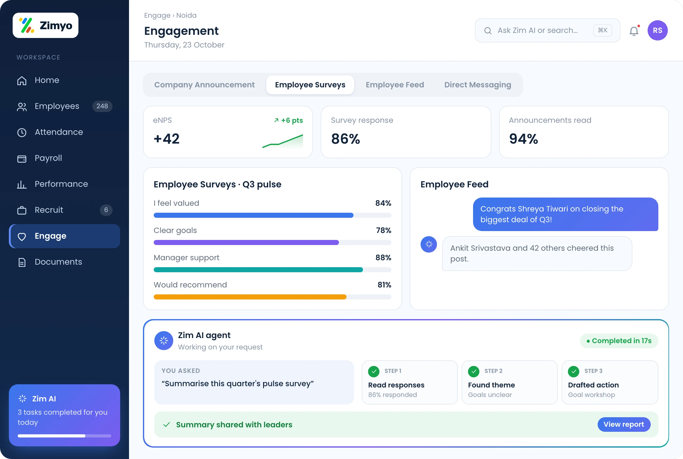Click the Announcements read 94% card
This screenshot has height=459, width=683.
(584, 132)
